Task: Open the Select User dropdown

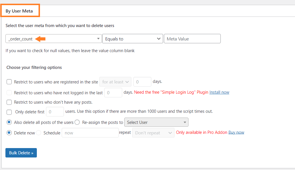Action: (x=156, y=122)
